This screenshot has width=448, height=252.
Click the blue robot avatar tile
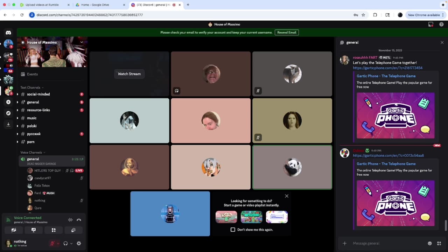tap(170, 214)
